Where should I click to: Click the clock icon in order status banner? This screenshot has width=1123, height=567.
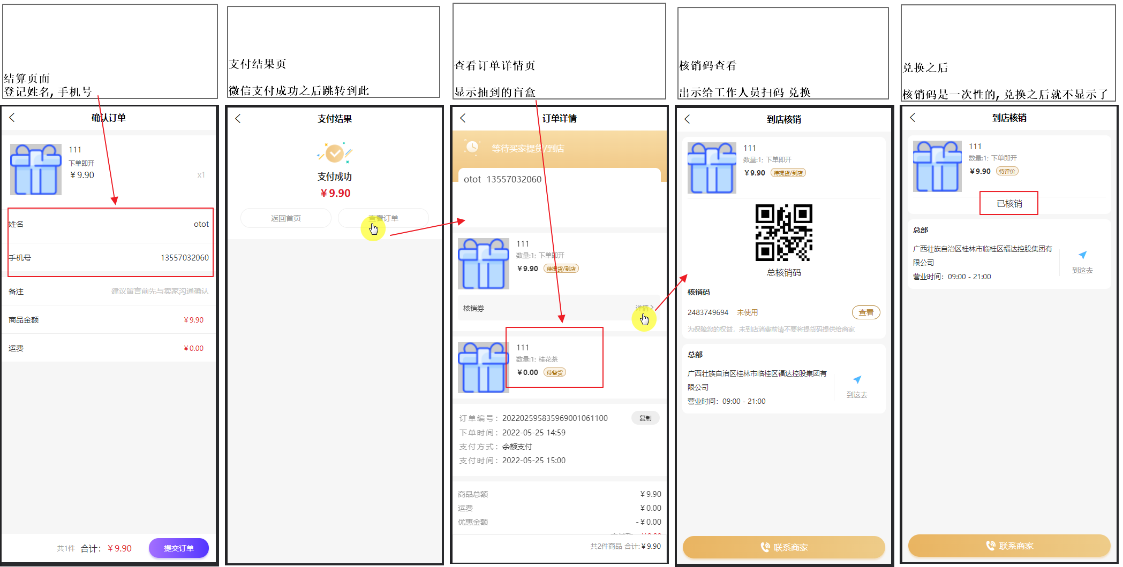coord(472,147)
